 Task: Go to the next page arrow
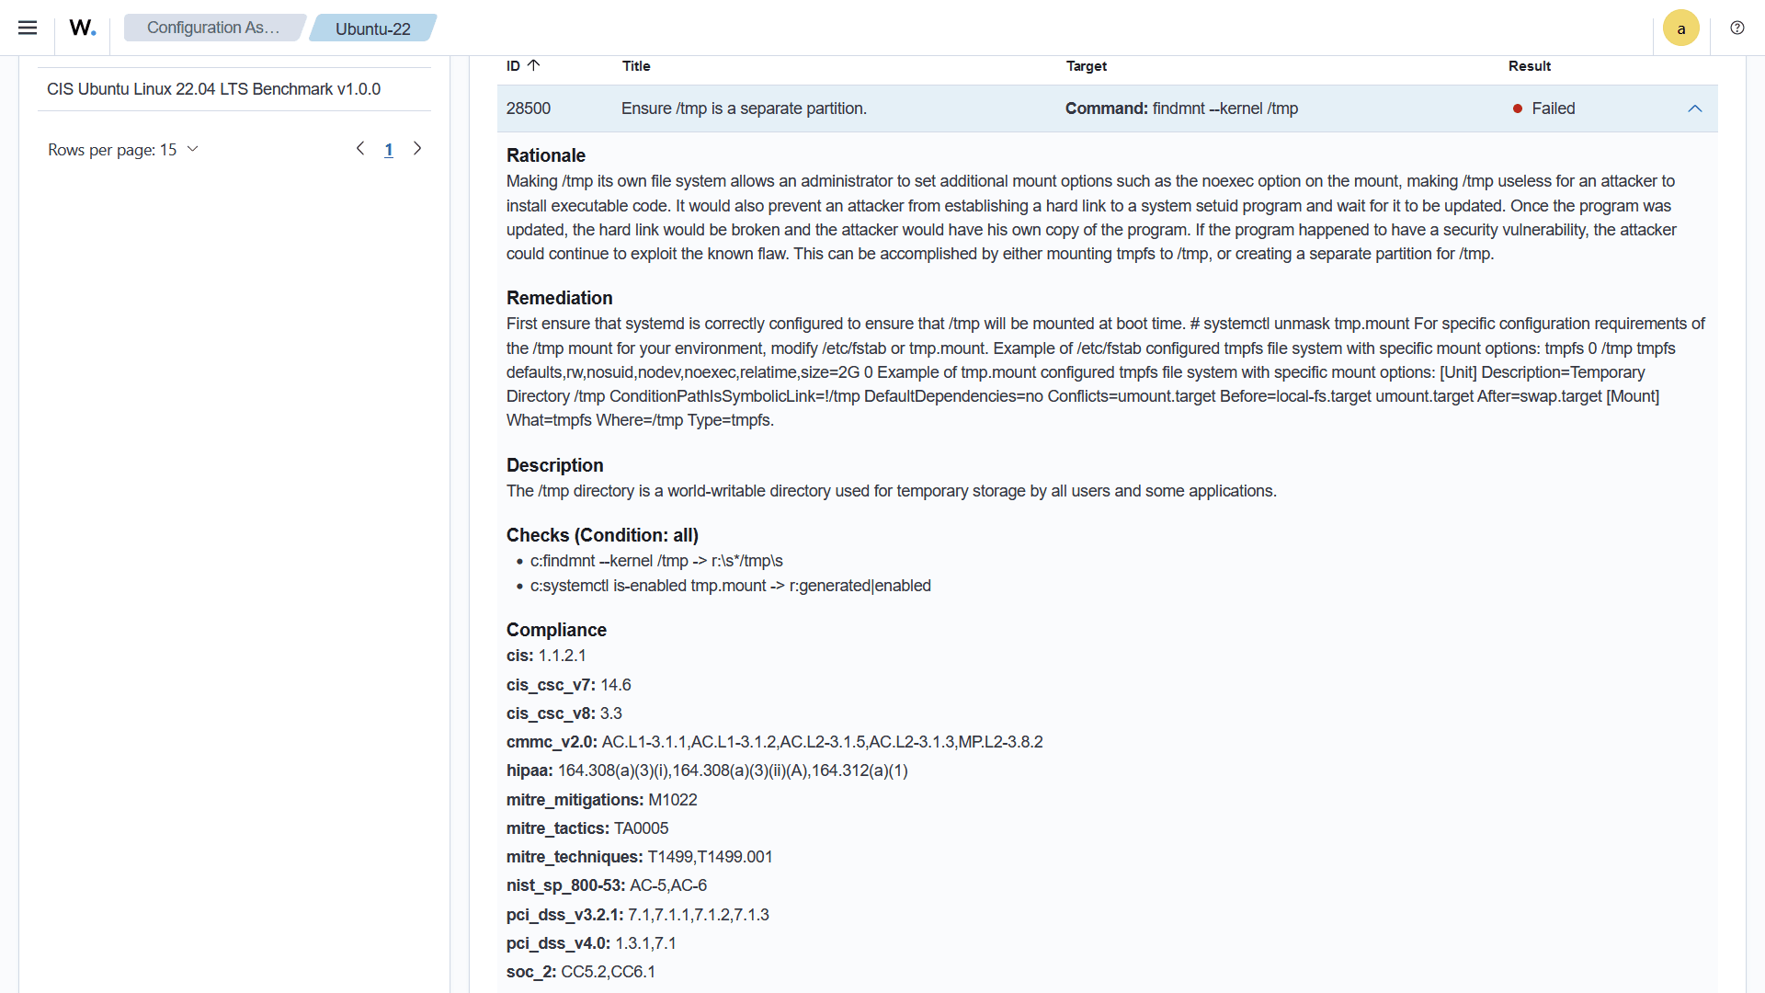tap(417, 149)
